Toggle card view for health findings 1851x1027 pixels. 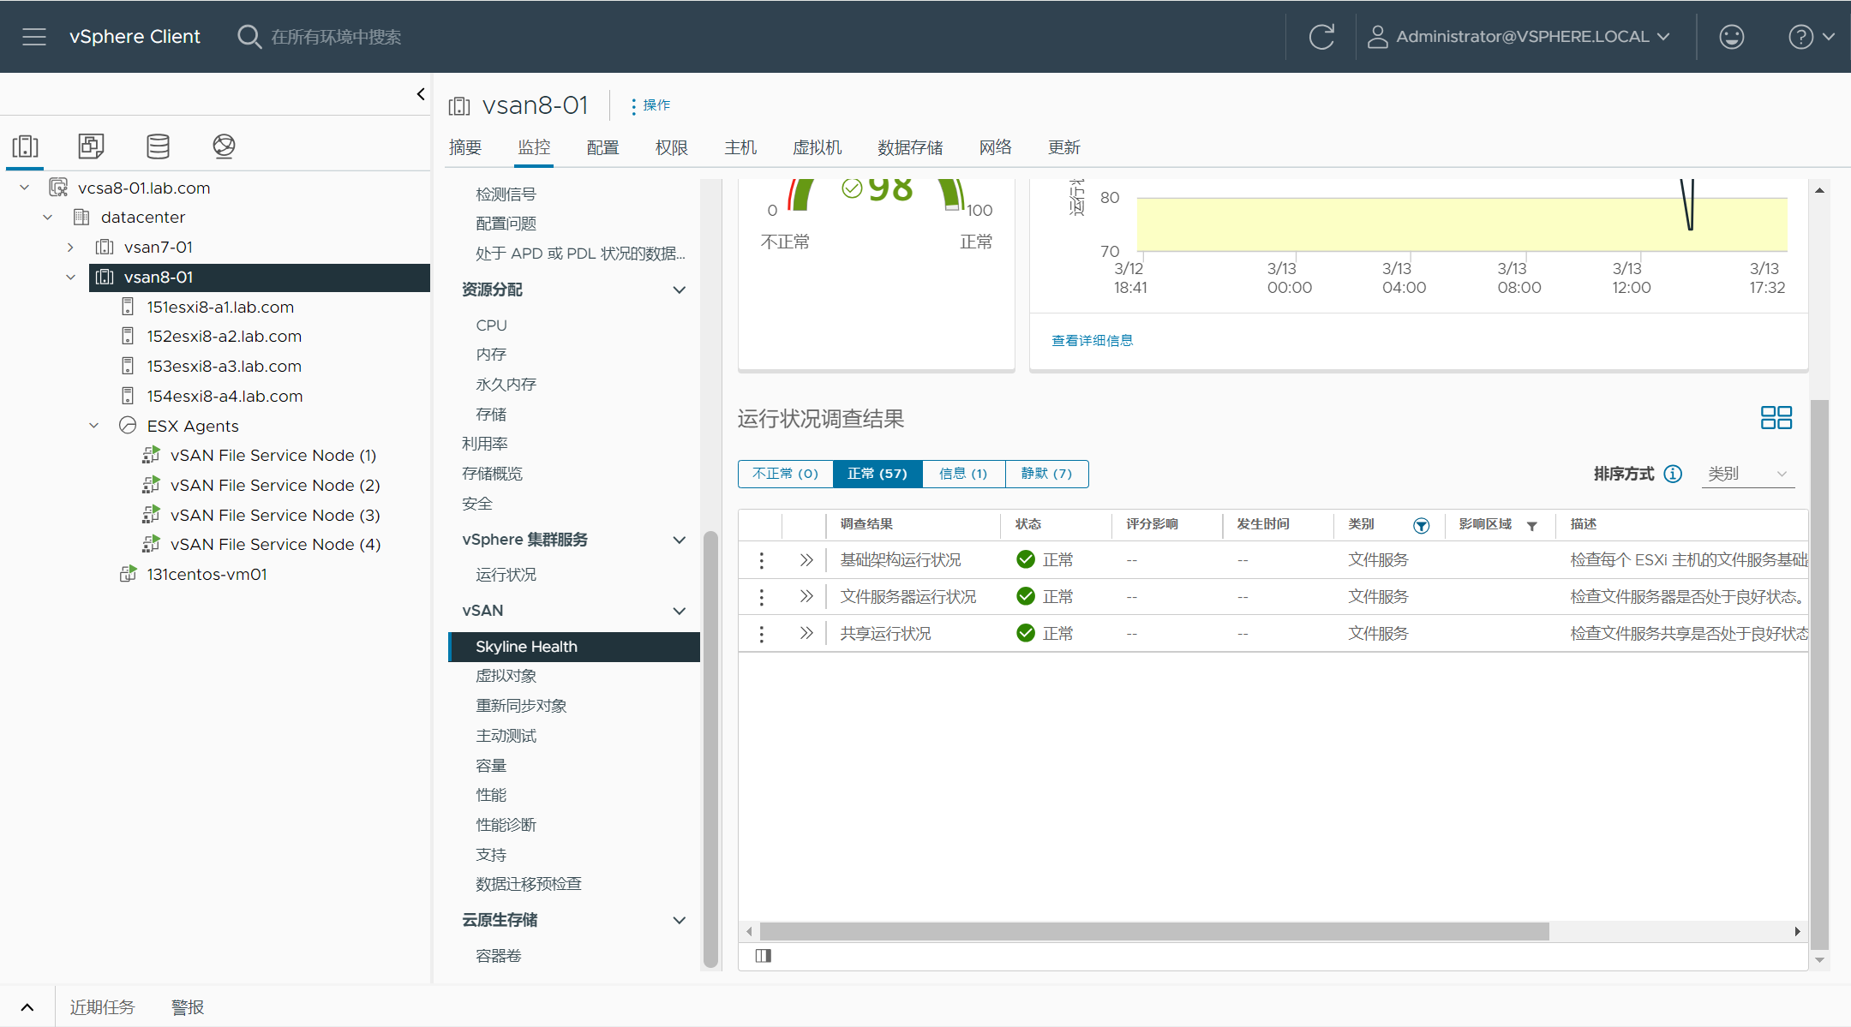click(x=1776, y=418)
